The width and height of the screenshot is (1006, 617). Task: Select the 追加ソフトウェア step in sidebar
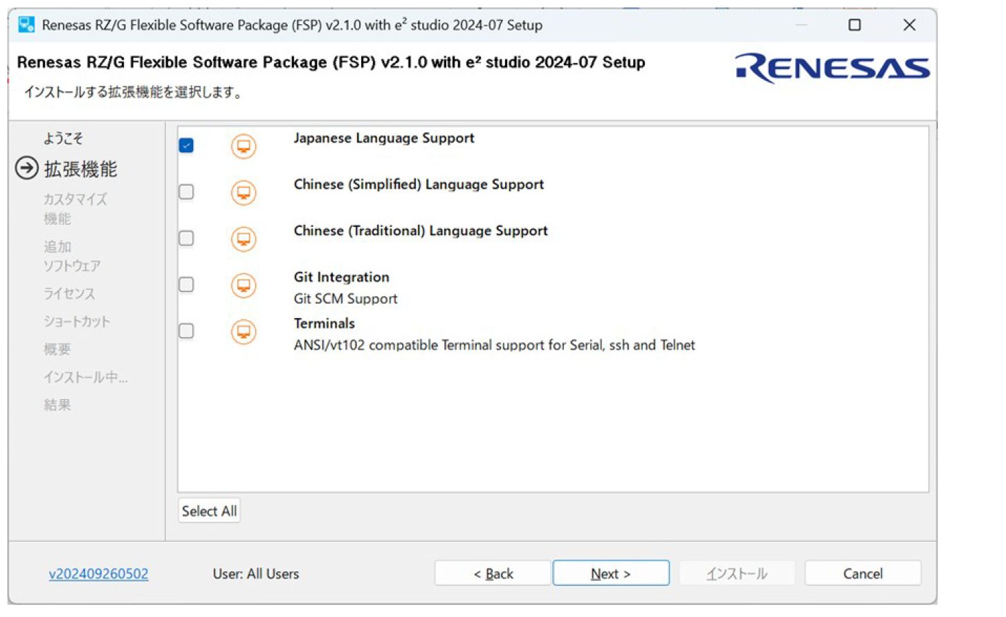tap(72, 256)
